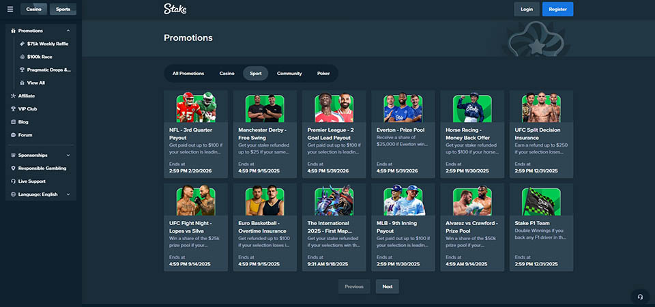The height and width of the screenshot is (307, 655).
Task: Click the Login button
Action: tap(527, 9)
